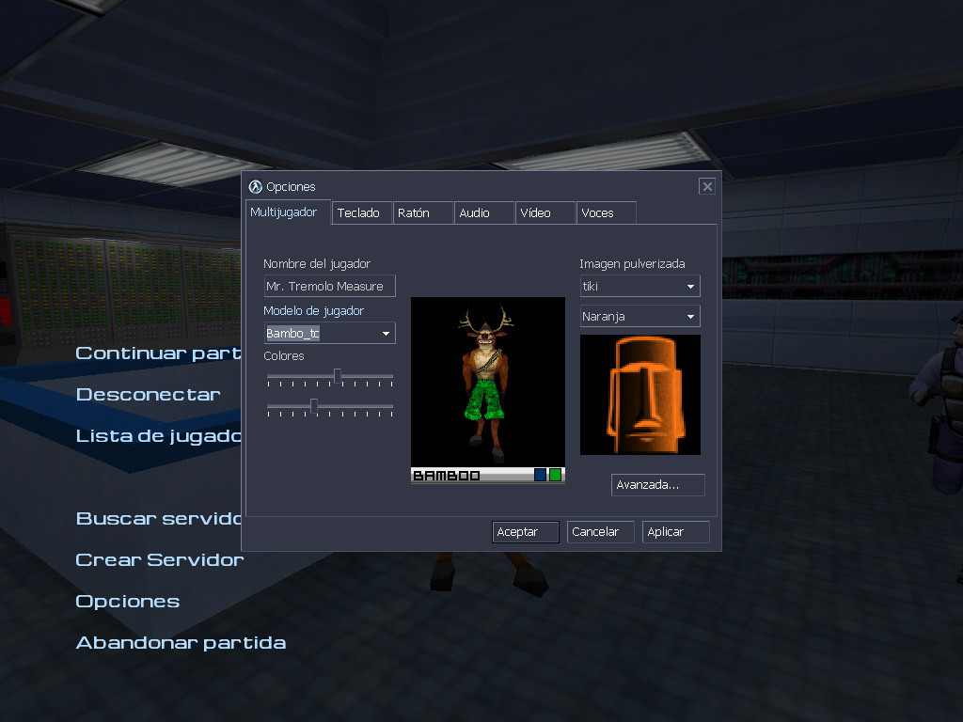The width and height of the screenshot is (963, 722).
Task: Select Desconectar from the game menu
Action: [148, 394]
